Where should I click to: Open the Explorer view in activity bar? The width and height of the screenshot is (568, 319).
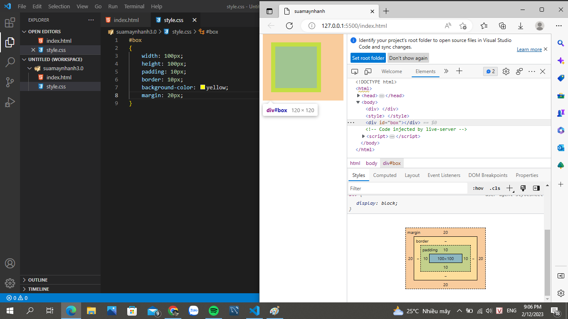tap(10, 42)
